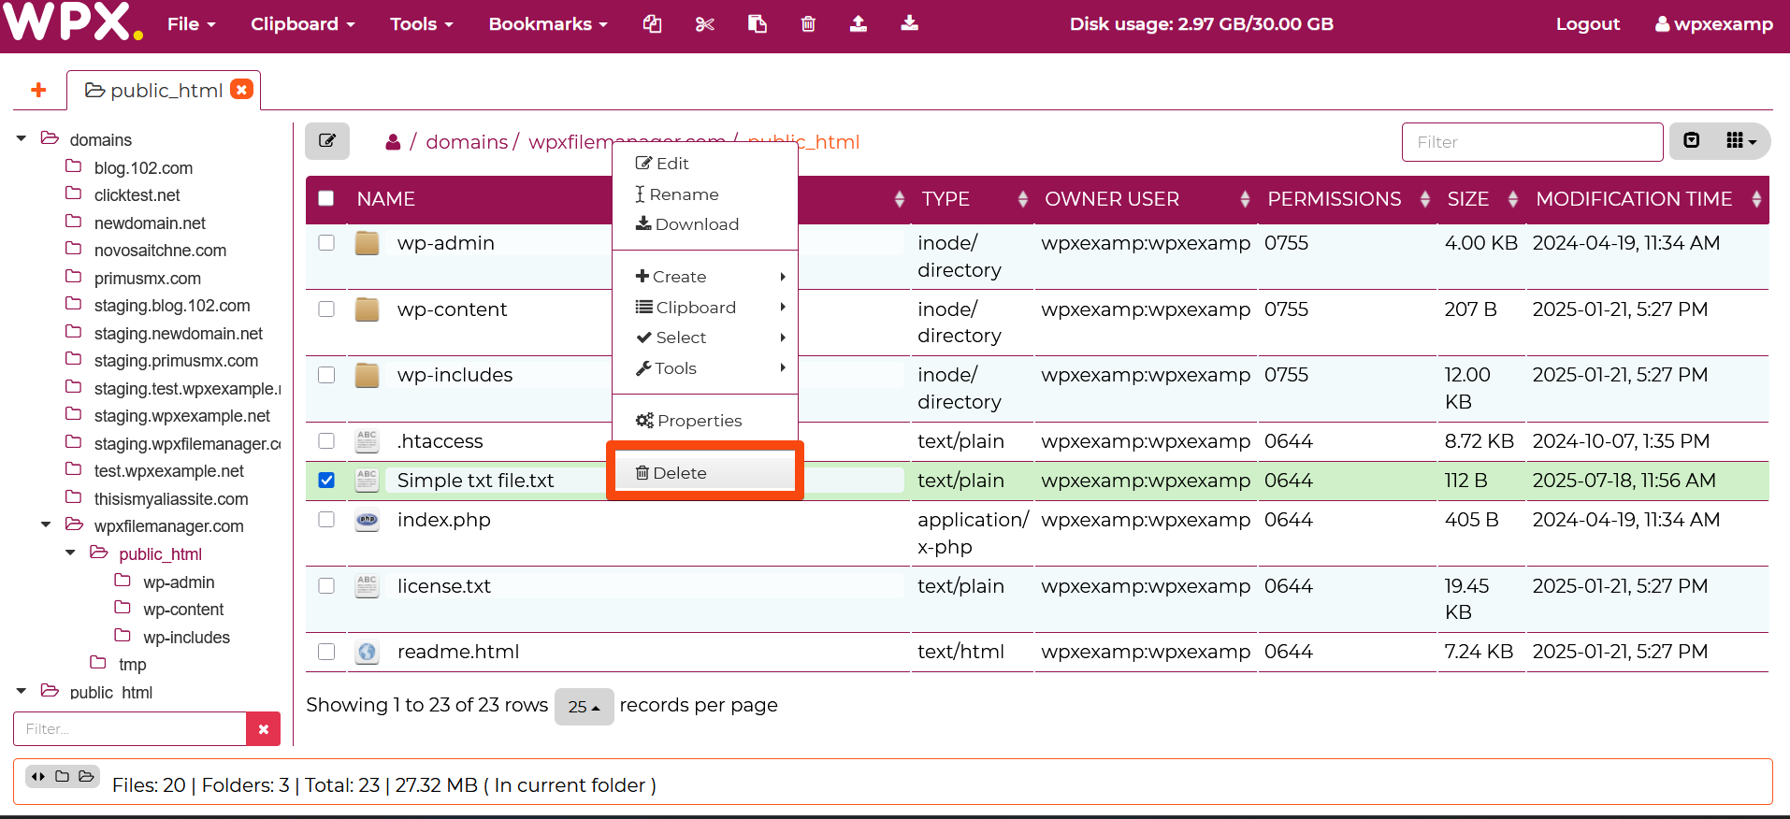Click the expand folders icon in status bar
The width and height of the screenshot is (1790, 819).
pos(86,776)
